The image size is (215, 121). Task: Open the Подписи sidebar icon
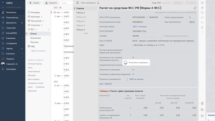[3, 59]
